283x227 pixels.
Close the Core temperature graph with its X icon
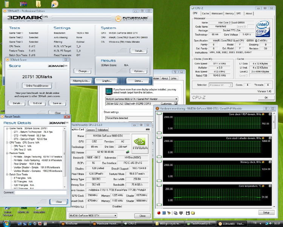coord(270,186)
